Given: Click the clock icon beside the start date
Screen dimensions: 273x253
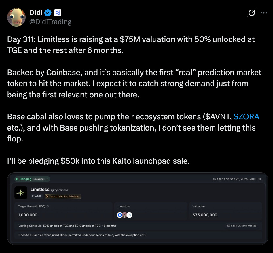Looking at the screenshot, I should point(214,179).
